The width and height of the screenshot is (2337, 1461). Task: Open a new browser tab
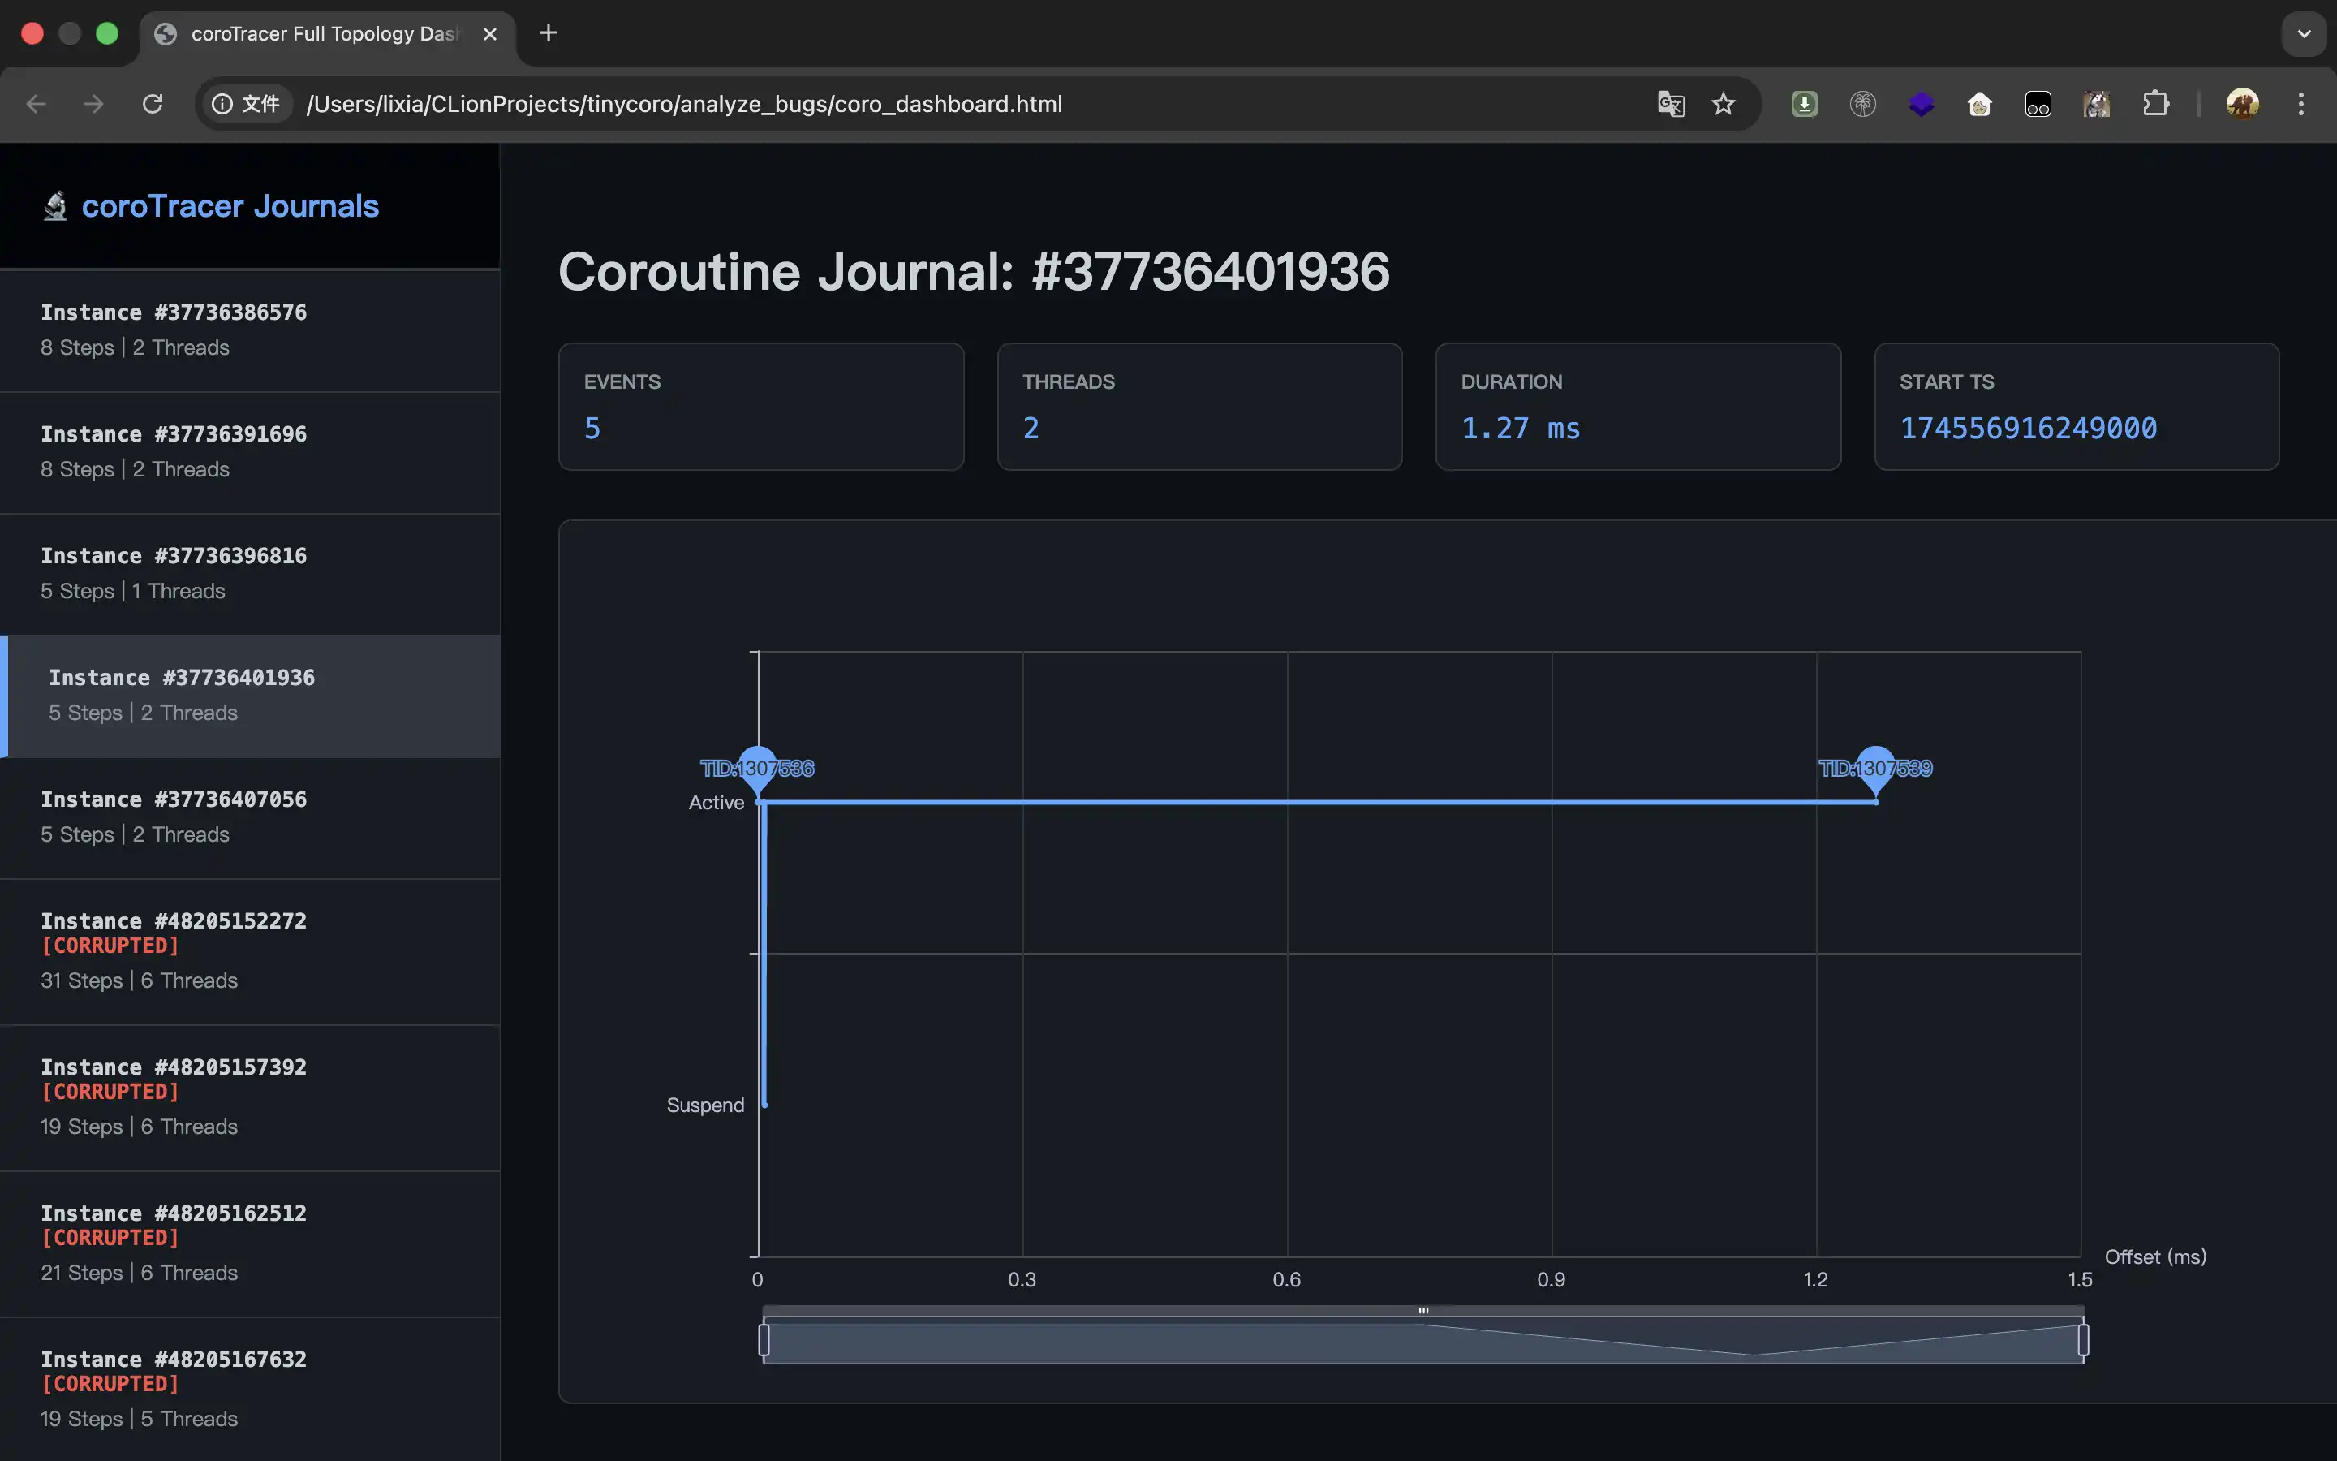[x=548, y=34]
